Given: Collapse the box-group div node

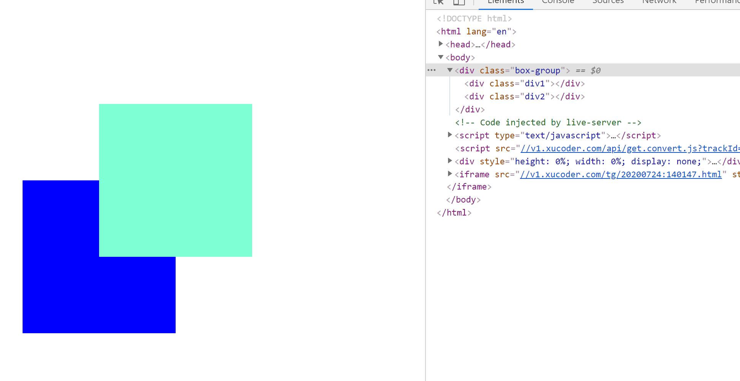Looking at the screenshot, I should pos(450,70).
